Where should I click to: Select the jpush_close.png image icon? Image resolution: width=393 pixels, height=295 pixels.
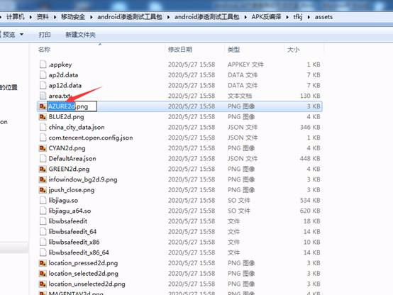pos(43,190)
